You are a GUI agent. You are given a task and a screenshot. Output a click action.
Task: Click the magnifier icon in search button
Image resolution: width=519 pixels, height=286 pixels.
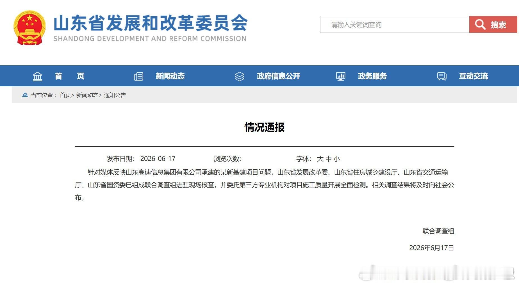pos(480,24)
